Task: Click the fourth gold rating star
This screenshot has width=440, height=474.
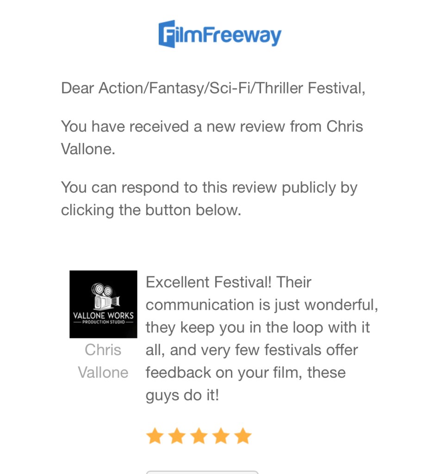Action: pyautogui.click(x=221, y=436)
